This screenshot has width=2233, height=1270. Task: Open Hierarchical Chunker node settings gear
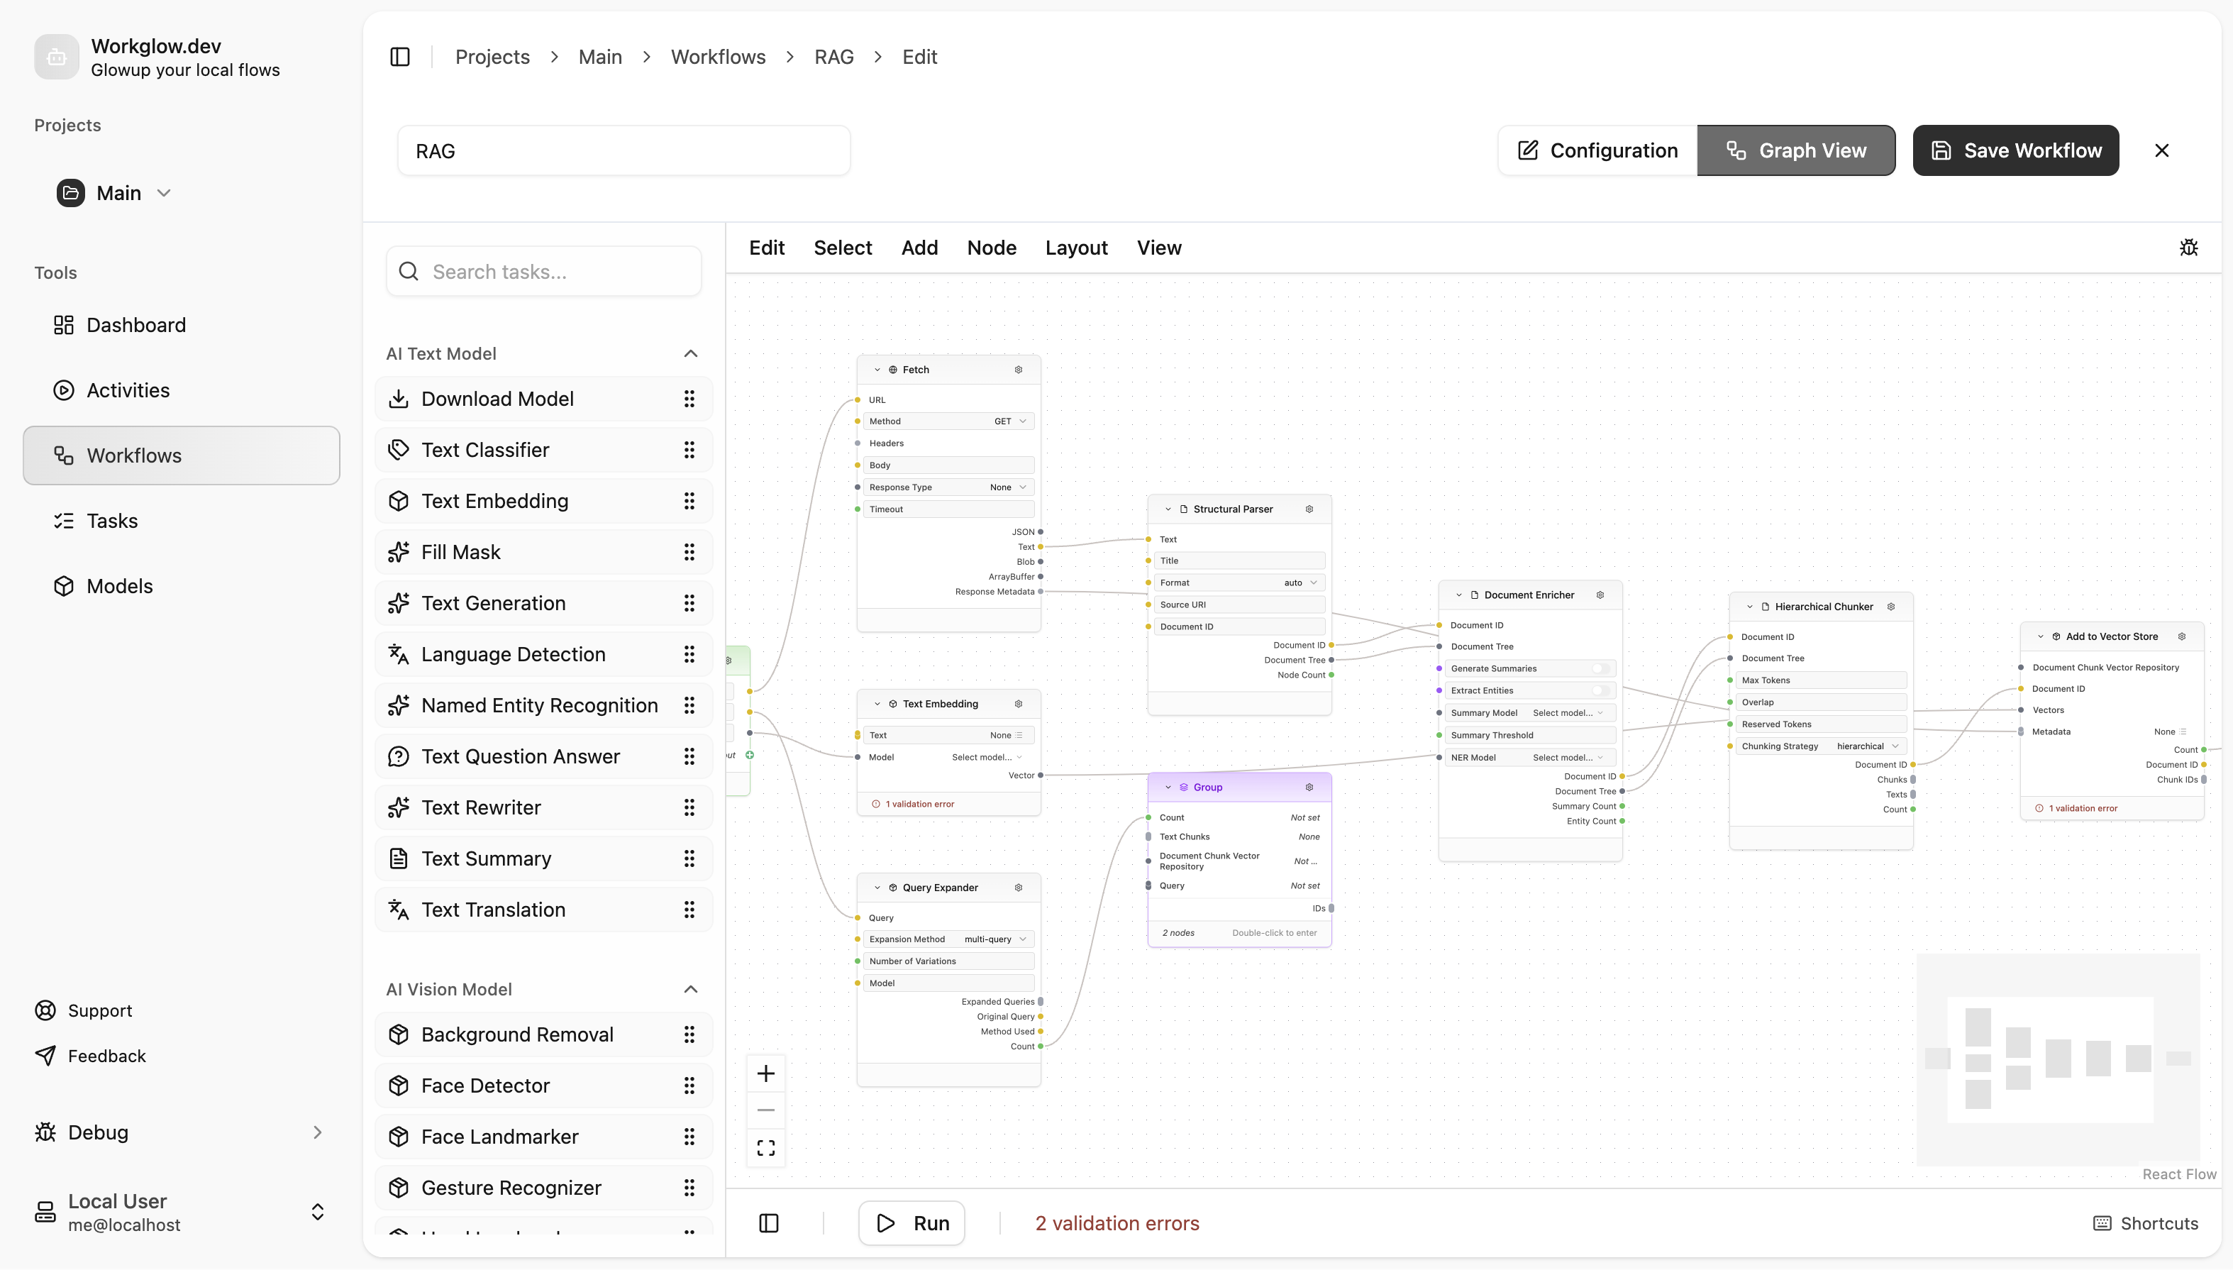pos(1891,607)
